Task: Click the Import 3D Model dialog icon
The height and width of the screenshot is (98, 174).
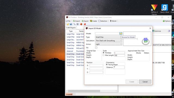Action: point(87,28)
